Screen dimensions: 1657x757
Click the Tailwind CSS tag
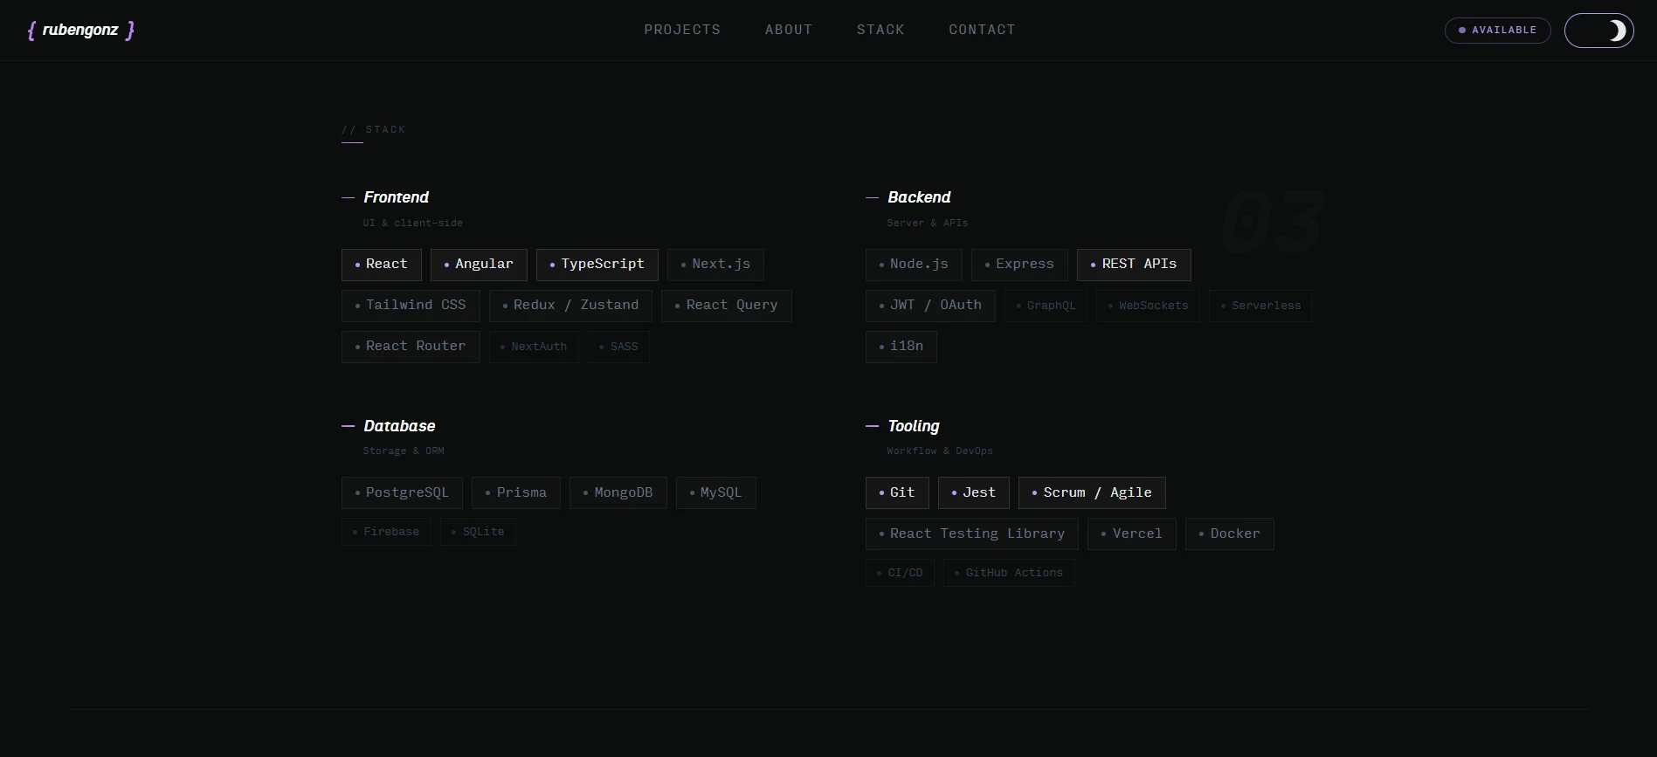[x=411, y=306]
